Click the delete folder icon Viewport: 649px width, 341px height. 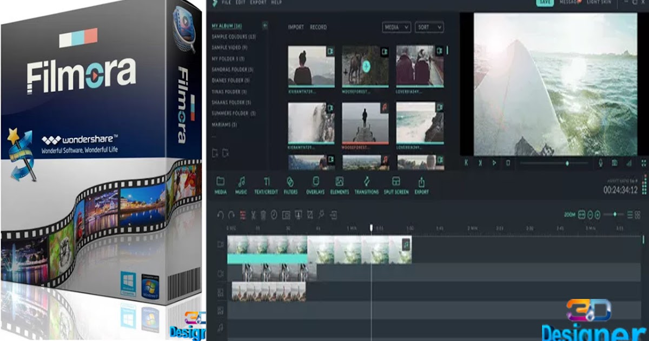tap(226, 153)
